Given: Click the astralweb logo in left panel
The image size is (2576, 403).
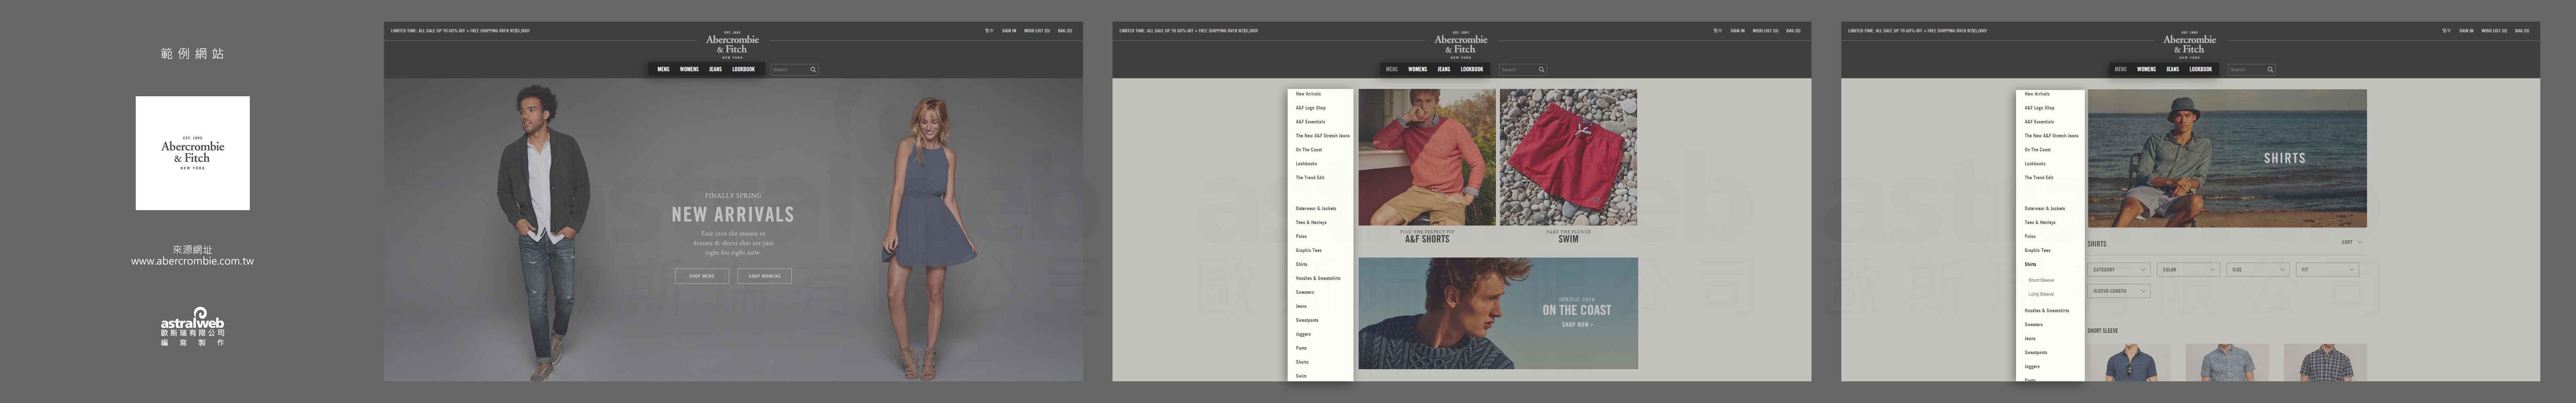Looking at the screenshot, I should (x=193, y=326).
